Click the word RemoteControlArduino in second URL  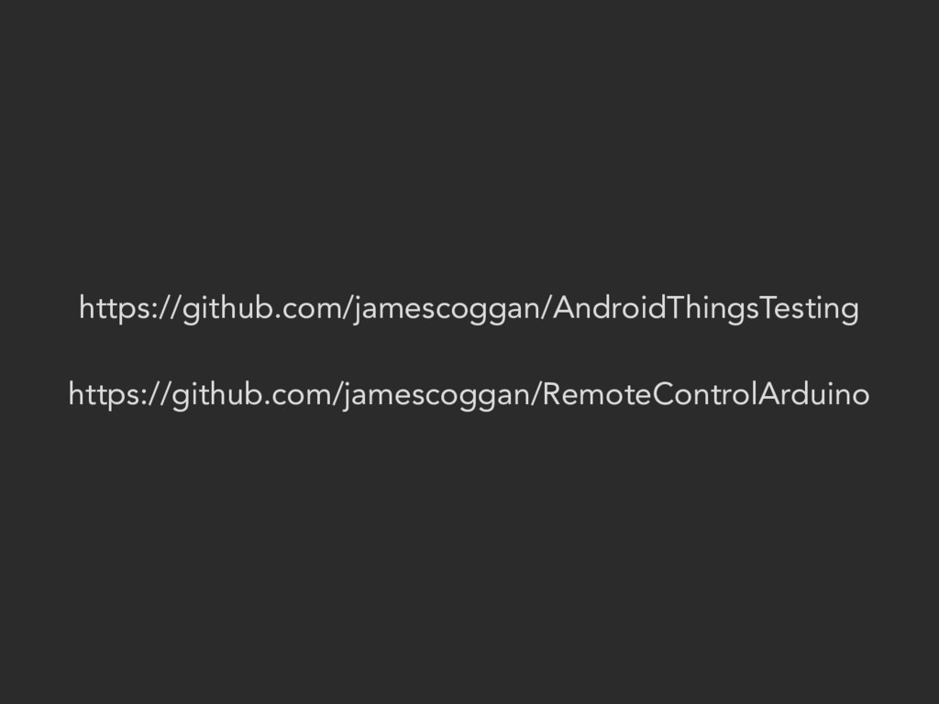tap(705, 395)
